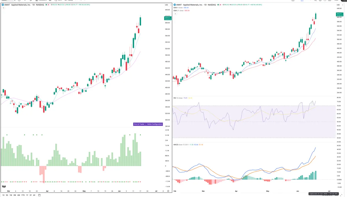Select the 5D time range

click(x=7, y=195)
